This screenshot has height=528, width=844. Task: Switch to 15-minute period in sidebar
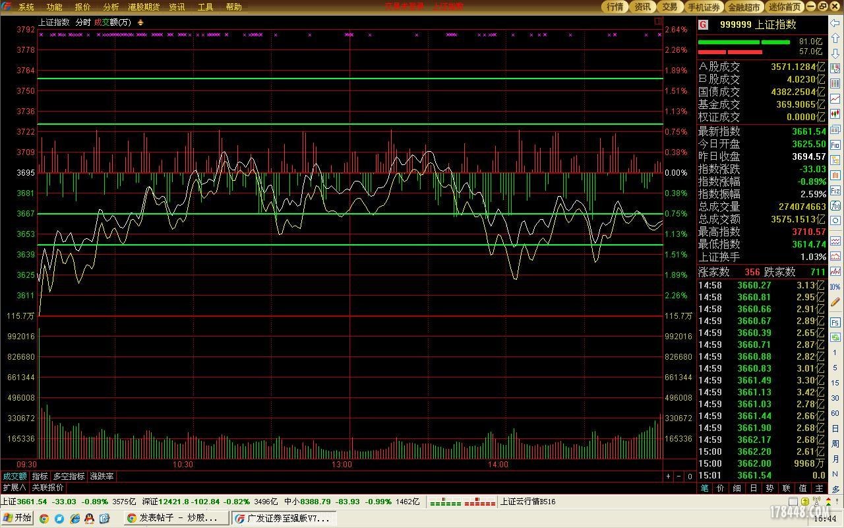tap(835, 383)
